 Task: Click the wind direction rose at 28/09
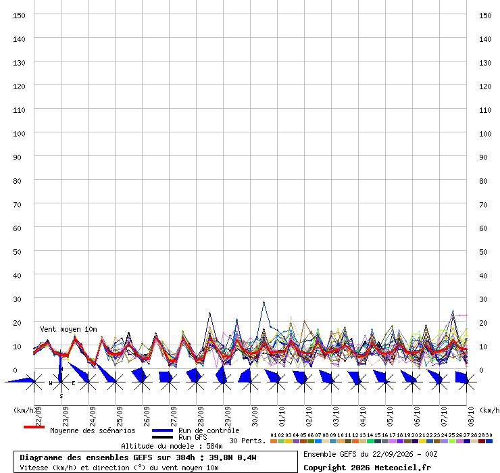(196, 382)
